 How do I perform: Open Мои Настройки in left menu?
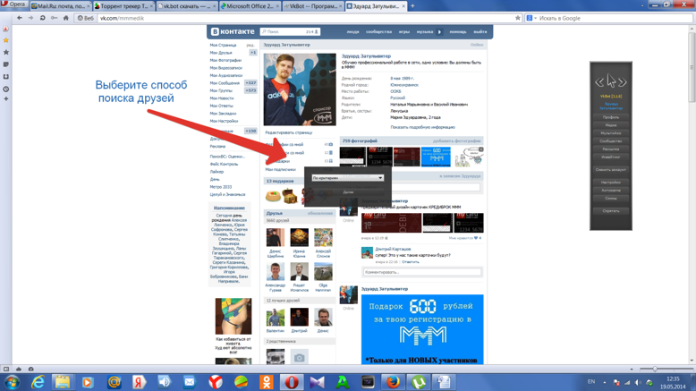pos(225,121)
